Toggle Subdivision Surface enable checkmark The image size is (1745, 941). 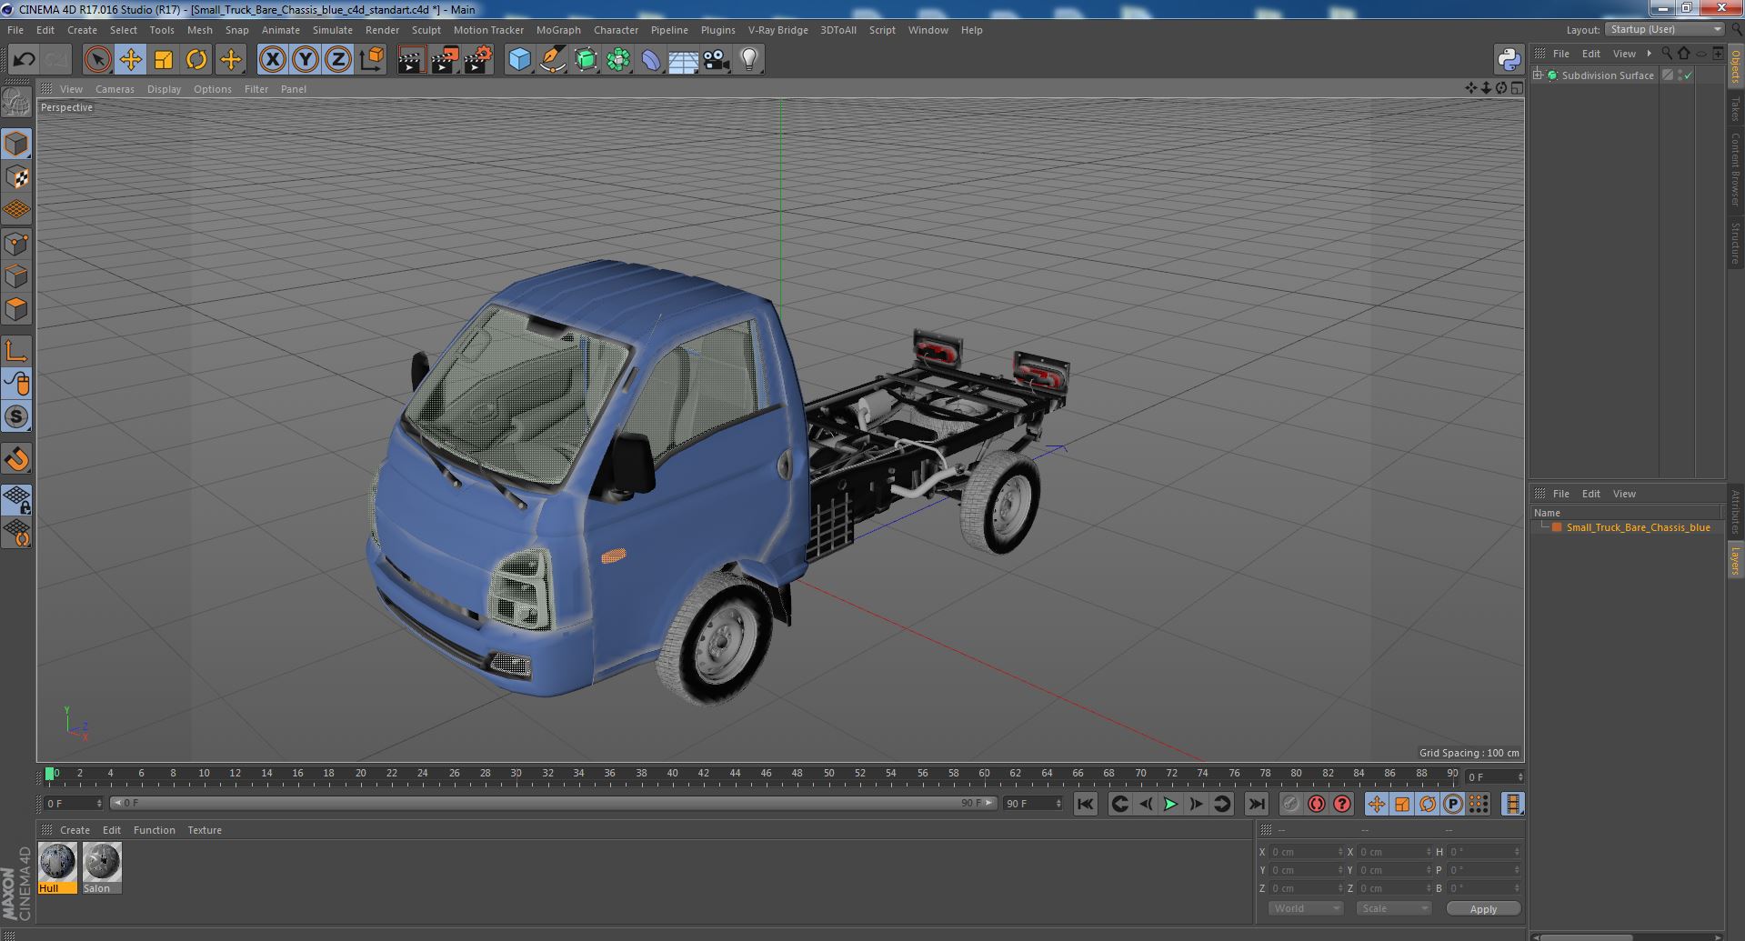tap(1689, 75)
